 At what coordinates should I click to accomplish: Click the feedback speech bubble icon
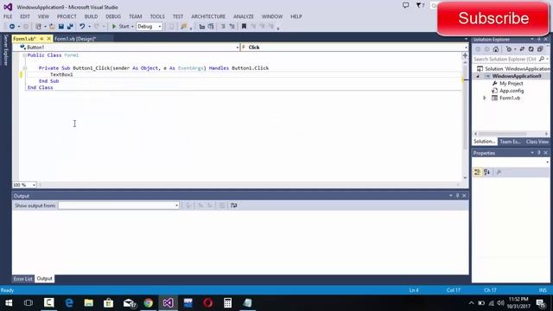pos(406,5)
